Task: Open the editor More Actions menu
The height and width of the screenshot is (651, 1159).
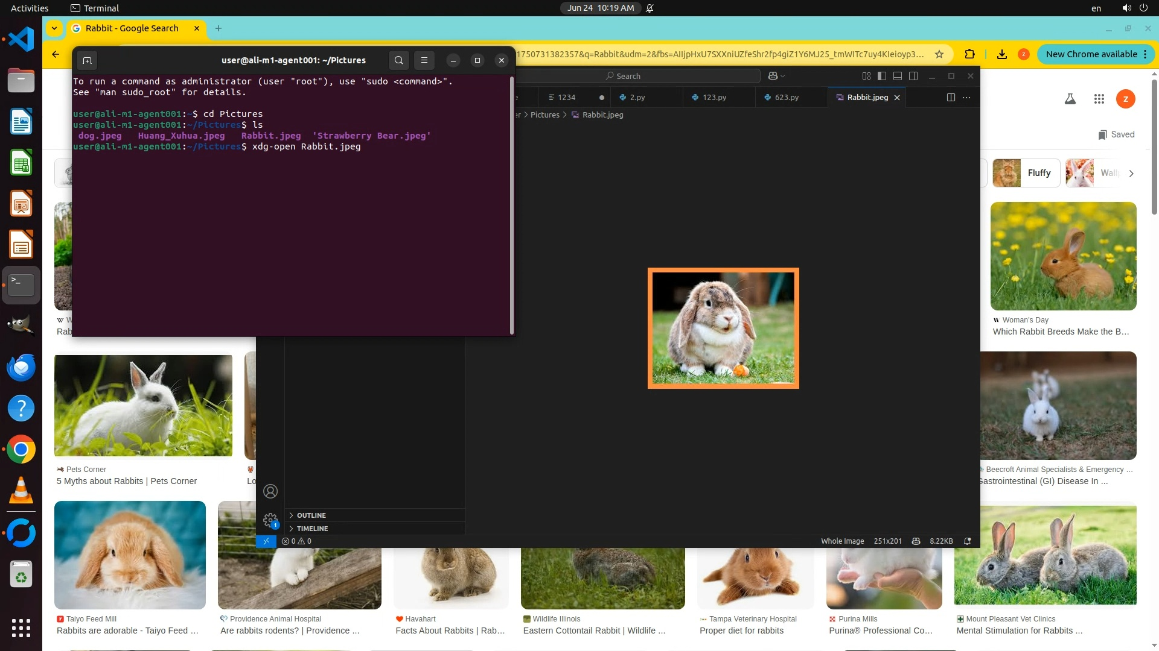Action: [966, 97]
